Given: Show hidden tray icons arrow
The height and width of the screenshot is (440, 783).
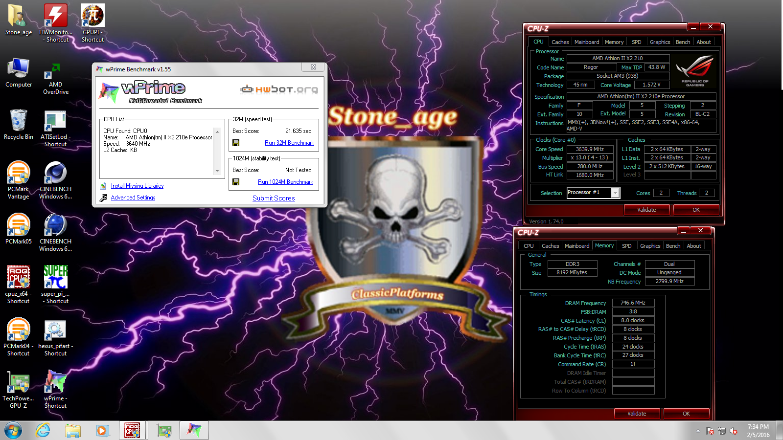Looking at the screenshot, I should pyautogui.click(x=698, y=431).
